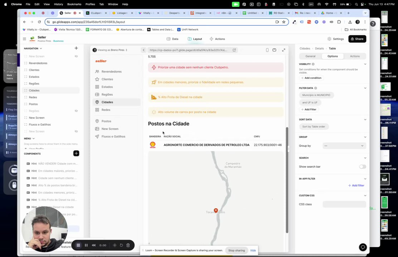Unhide the hidden Regiões screen eye icon
The width and height of the screenshot is (398, 257).
(x=76, y=111)
